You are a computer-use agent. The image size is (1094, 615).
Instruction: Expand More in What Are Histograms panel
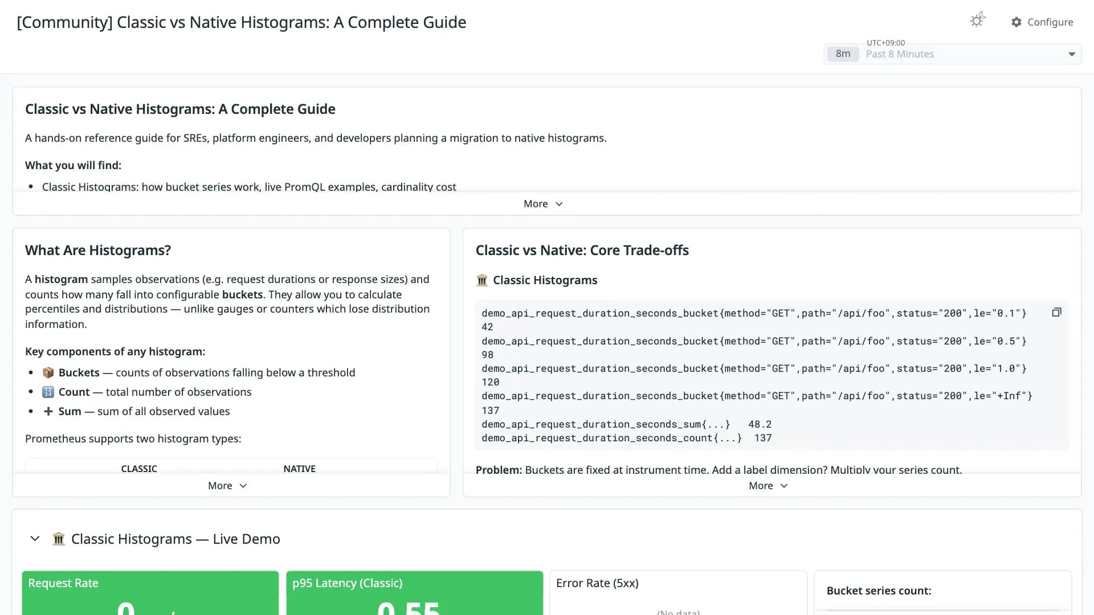[x=227, y=486]
